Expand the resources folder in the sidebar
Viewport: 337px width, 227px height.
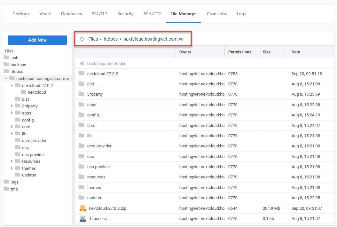12,161
